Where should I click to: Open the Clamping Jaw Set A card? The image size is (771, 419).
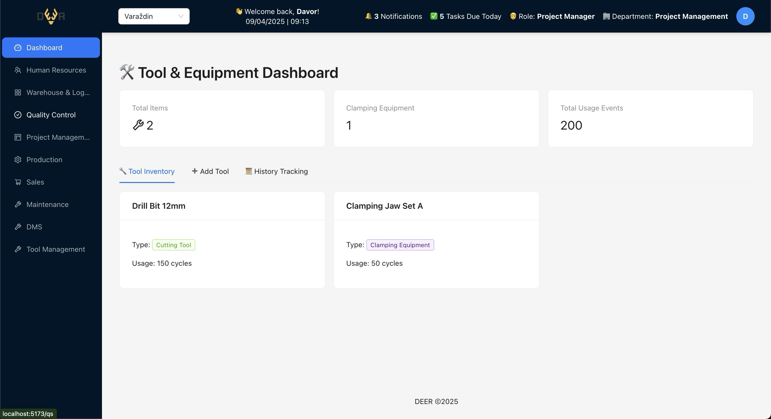[436, 240]
